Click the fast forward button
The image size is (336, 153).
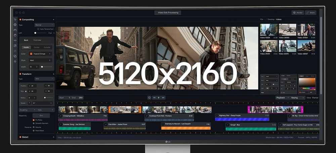163,97
